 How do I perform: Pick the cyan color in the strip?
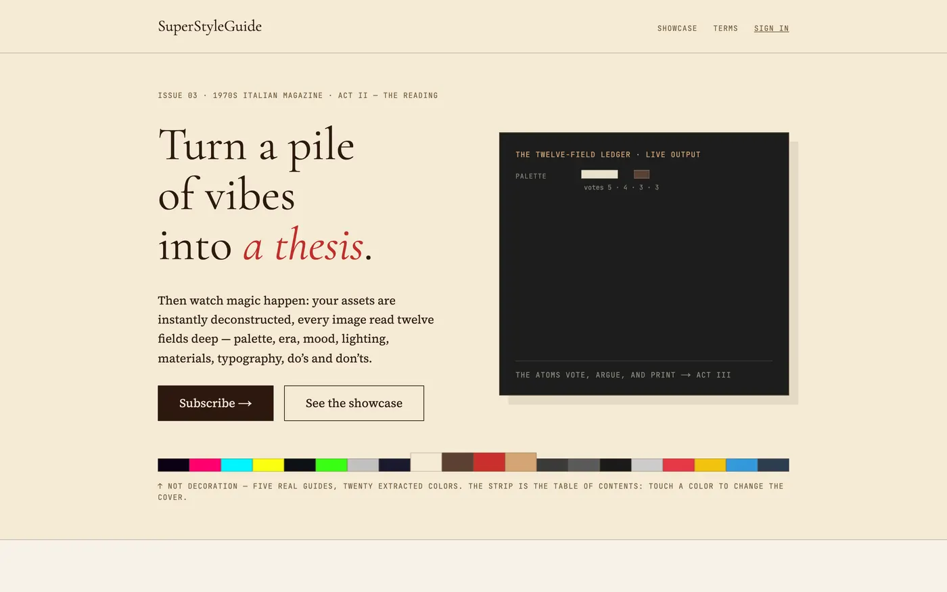[x=237, y=465]
